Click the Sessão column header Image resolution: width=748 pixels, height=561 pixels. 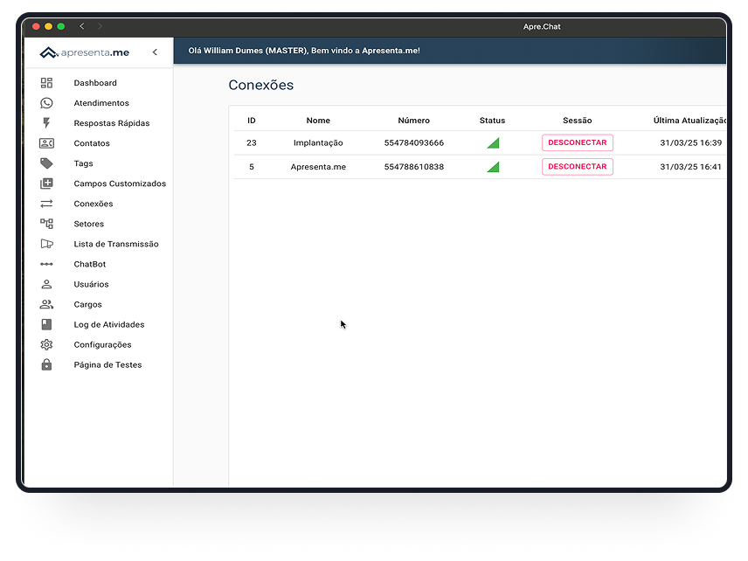pos(578,121)
